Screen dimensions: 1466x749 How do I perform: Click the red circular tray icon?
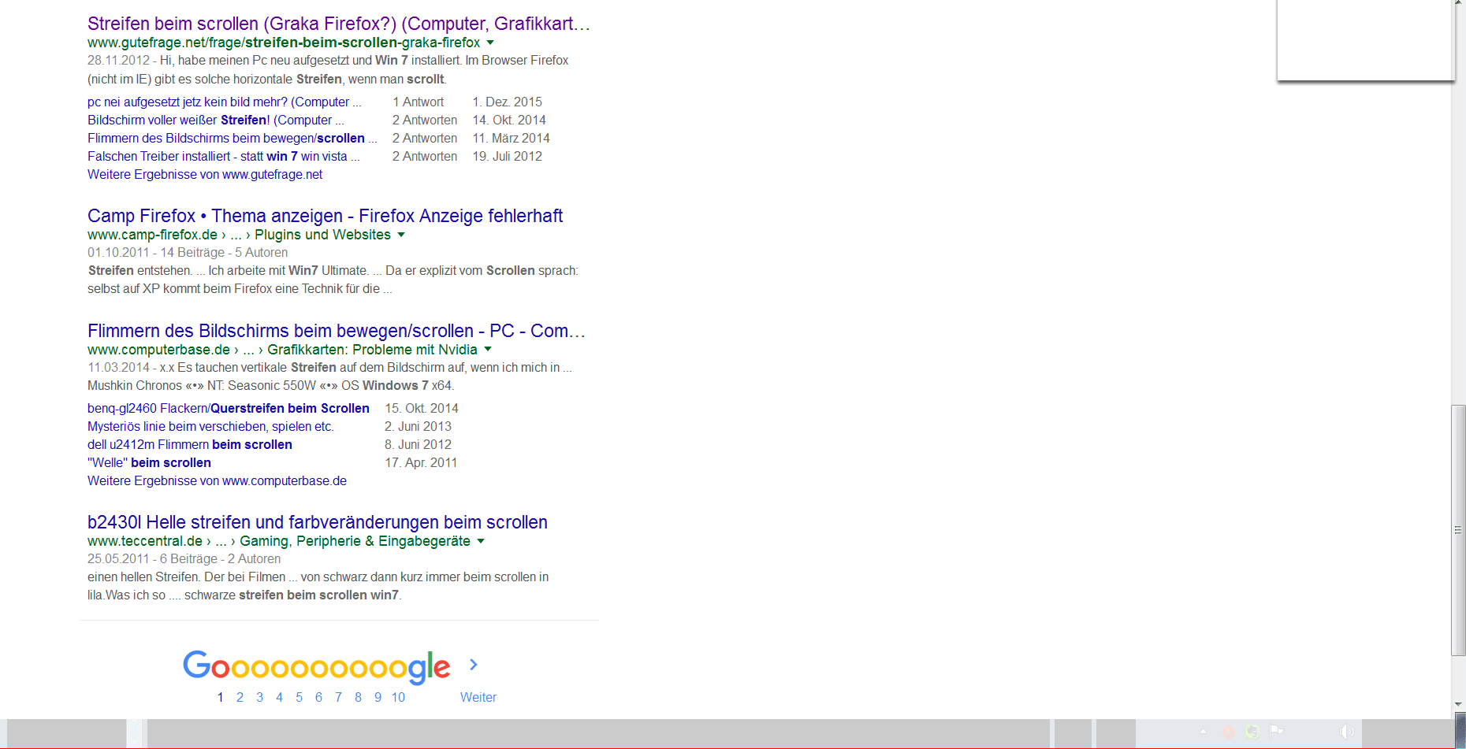(x=1227, y=732)
